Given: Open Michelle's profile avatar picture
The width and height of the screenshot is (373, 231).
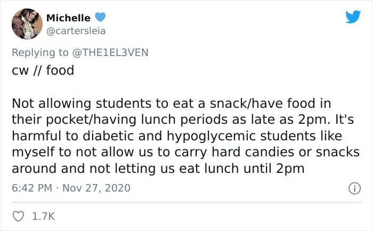Looking at the screenshot, I should coord(27,24).
